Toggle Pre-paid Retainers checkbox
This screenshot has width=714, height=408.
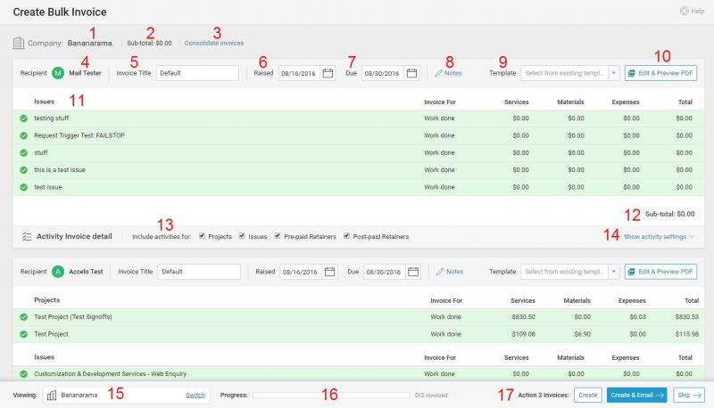click(x=278, y=237)
